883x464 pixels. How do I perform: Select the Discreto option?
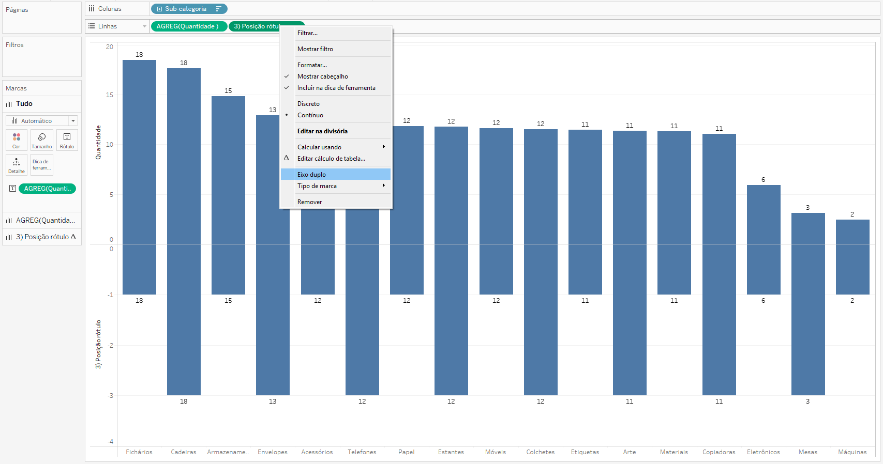308,104
